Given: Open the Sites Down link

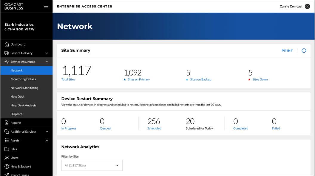Looking at the screenshot, I should pos(260,79).
